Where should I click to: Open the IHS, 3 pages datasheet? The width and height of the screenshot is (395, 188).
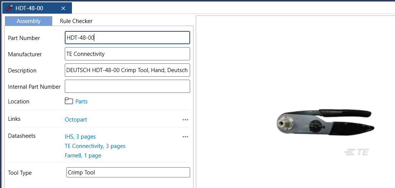pos(80,137)
